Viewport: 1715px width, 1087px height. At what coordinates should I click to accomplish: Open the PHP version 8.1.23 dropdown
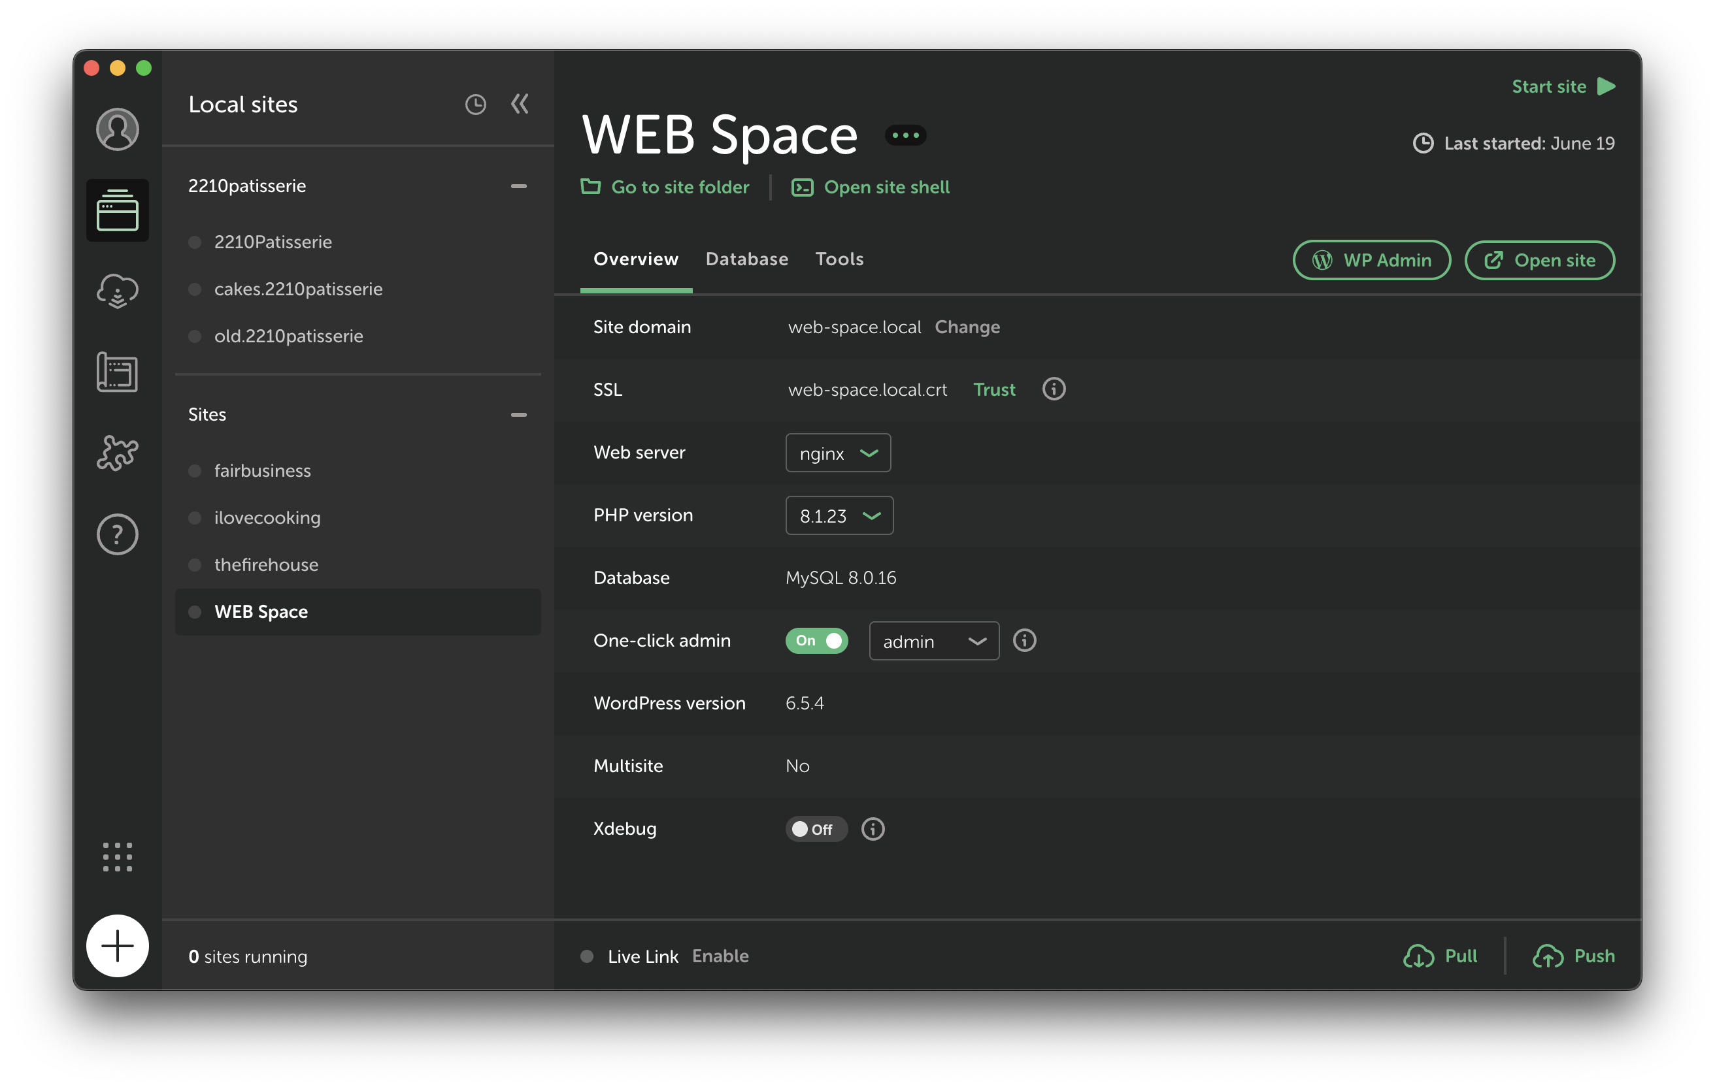pyautogui.click(x=839, y=515)
